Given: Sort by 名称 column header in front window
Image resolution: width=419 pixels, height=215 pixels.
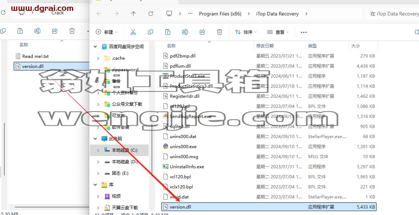Looking at the screenshot, I should coord(171,46).
